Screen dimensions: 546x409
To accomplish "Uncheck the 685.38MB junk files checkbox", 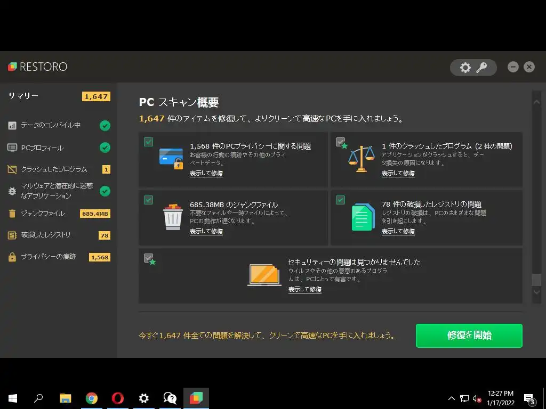I will [x=148, y=200].
